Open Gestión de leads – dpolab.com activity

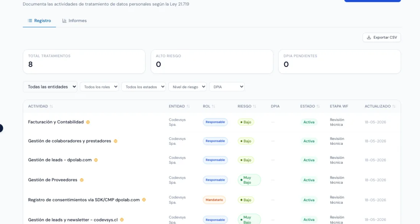[x=60, y=160]
